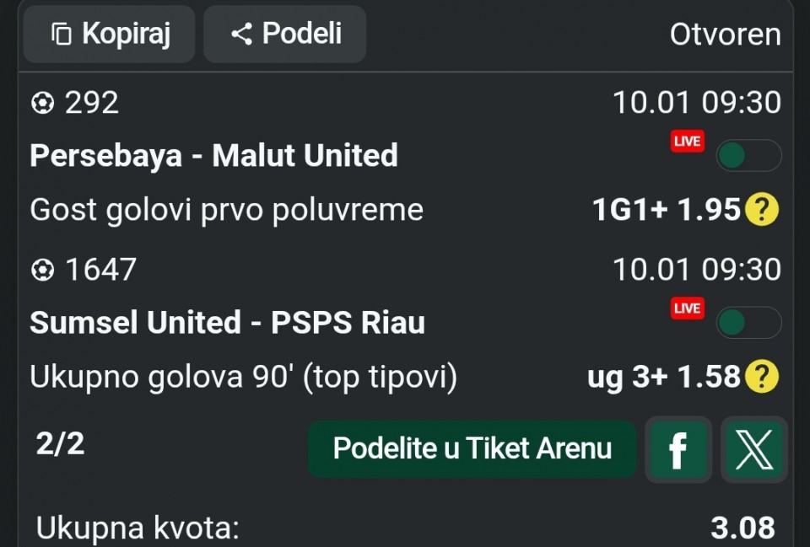Open Sumsel United - PSPS Riau match
The height and width of the screenshot is (547, 810).
click(x=227, y=323)
